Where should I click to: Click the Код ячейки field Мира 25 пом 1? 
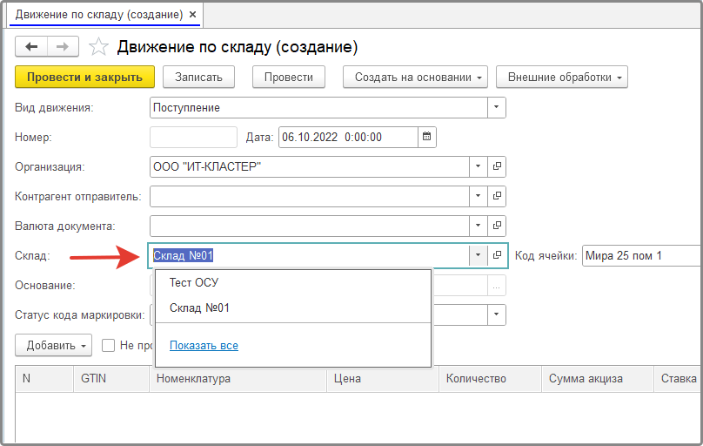(641, 256)
